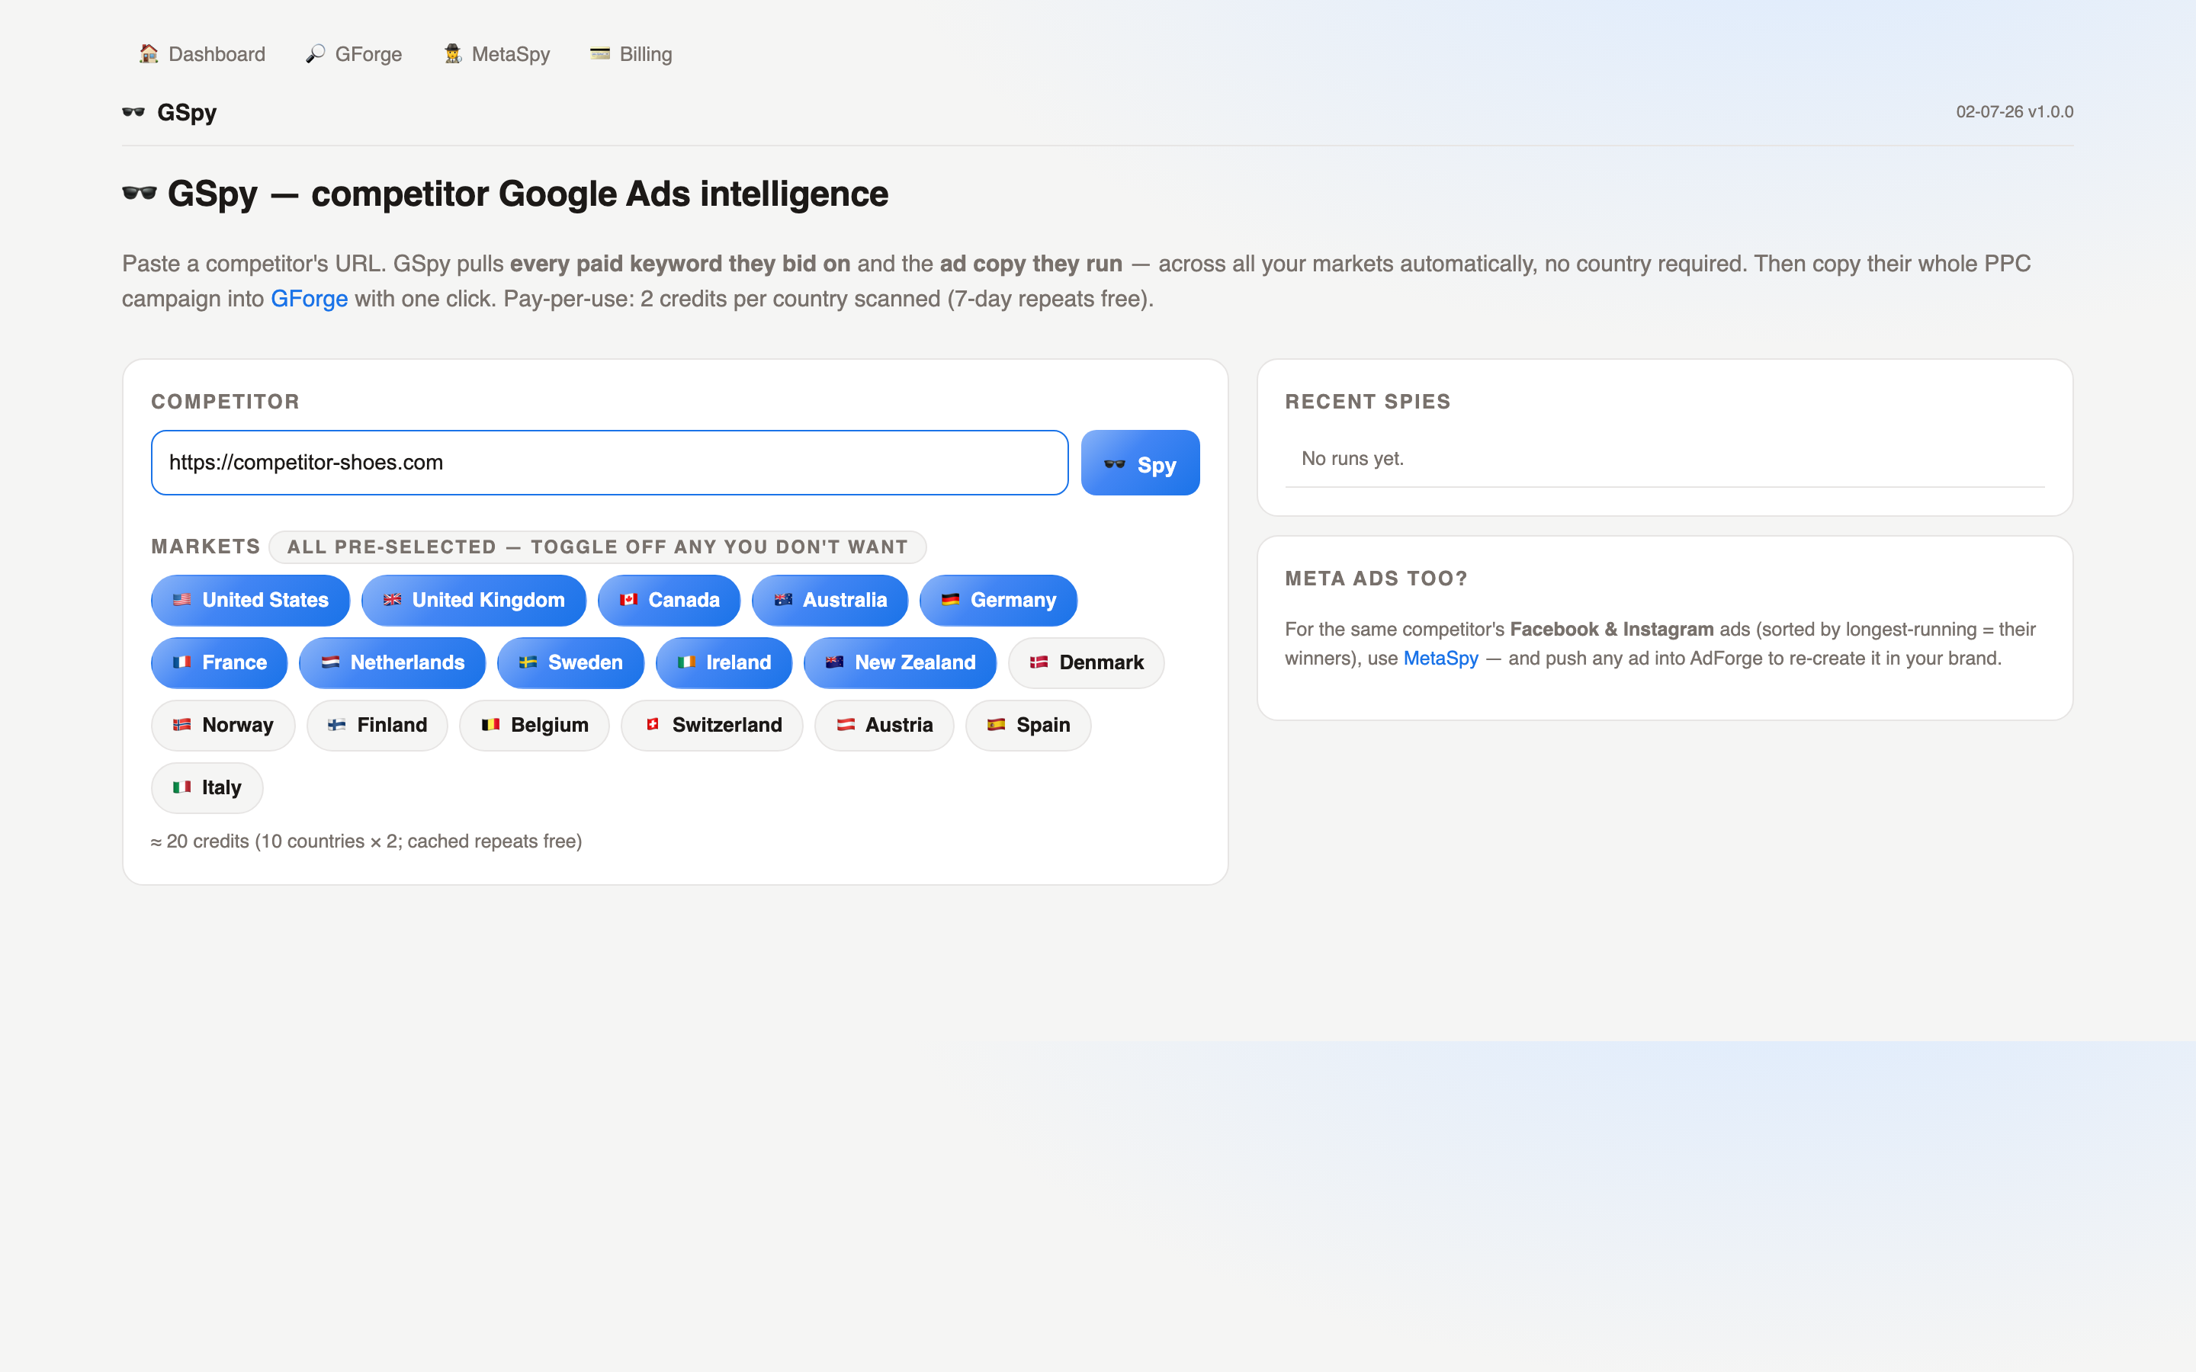Deselect the Ireland market chip

[724, 662]
